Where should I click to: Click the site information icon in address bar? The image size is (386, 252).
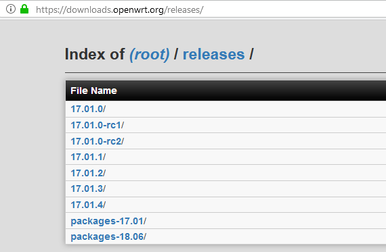[11, 9]
